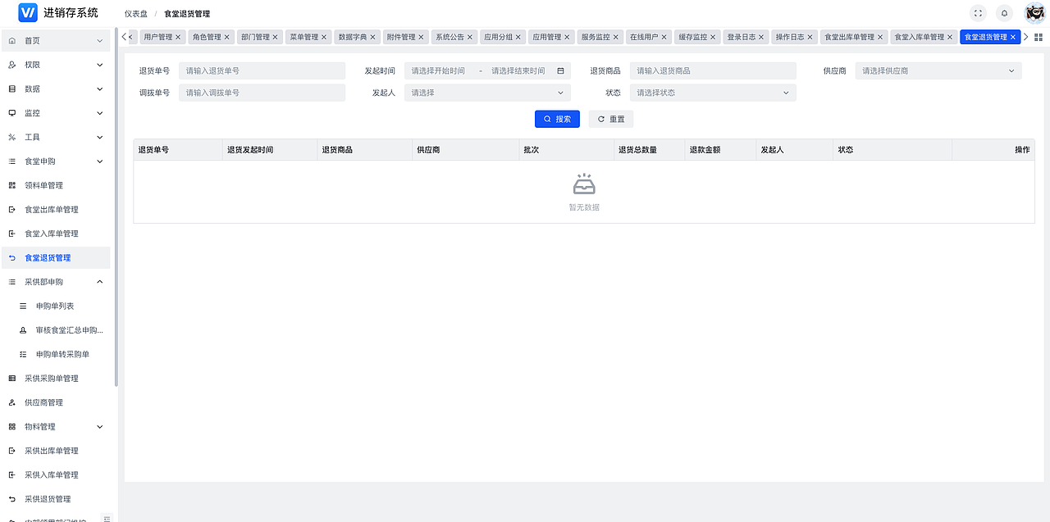The image size is (1050, 522).
Task: Click the 退货单号 input field
Action: (x=262, y=70)
